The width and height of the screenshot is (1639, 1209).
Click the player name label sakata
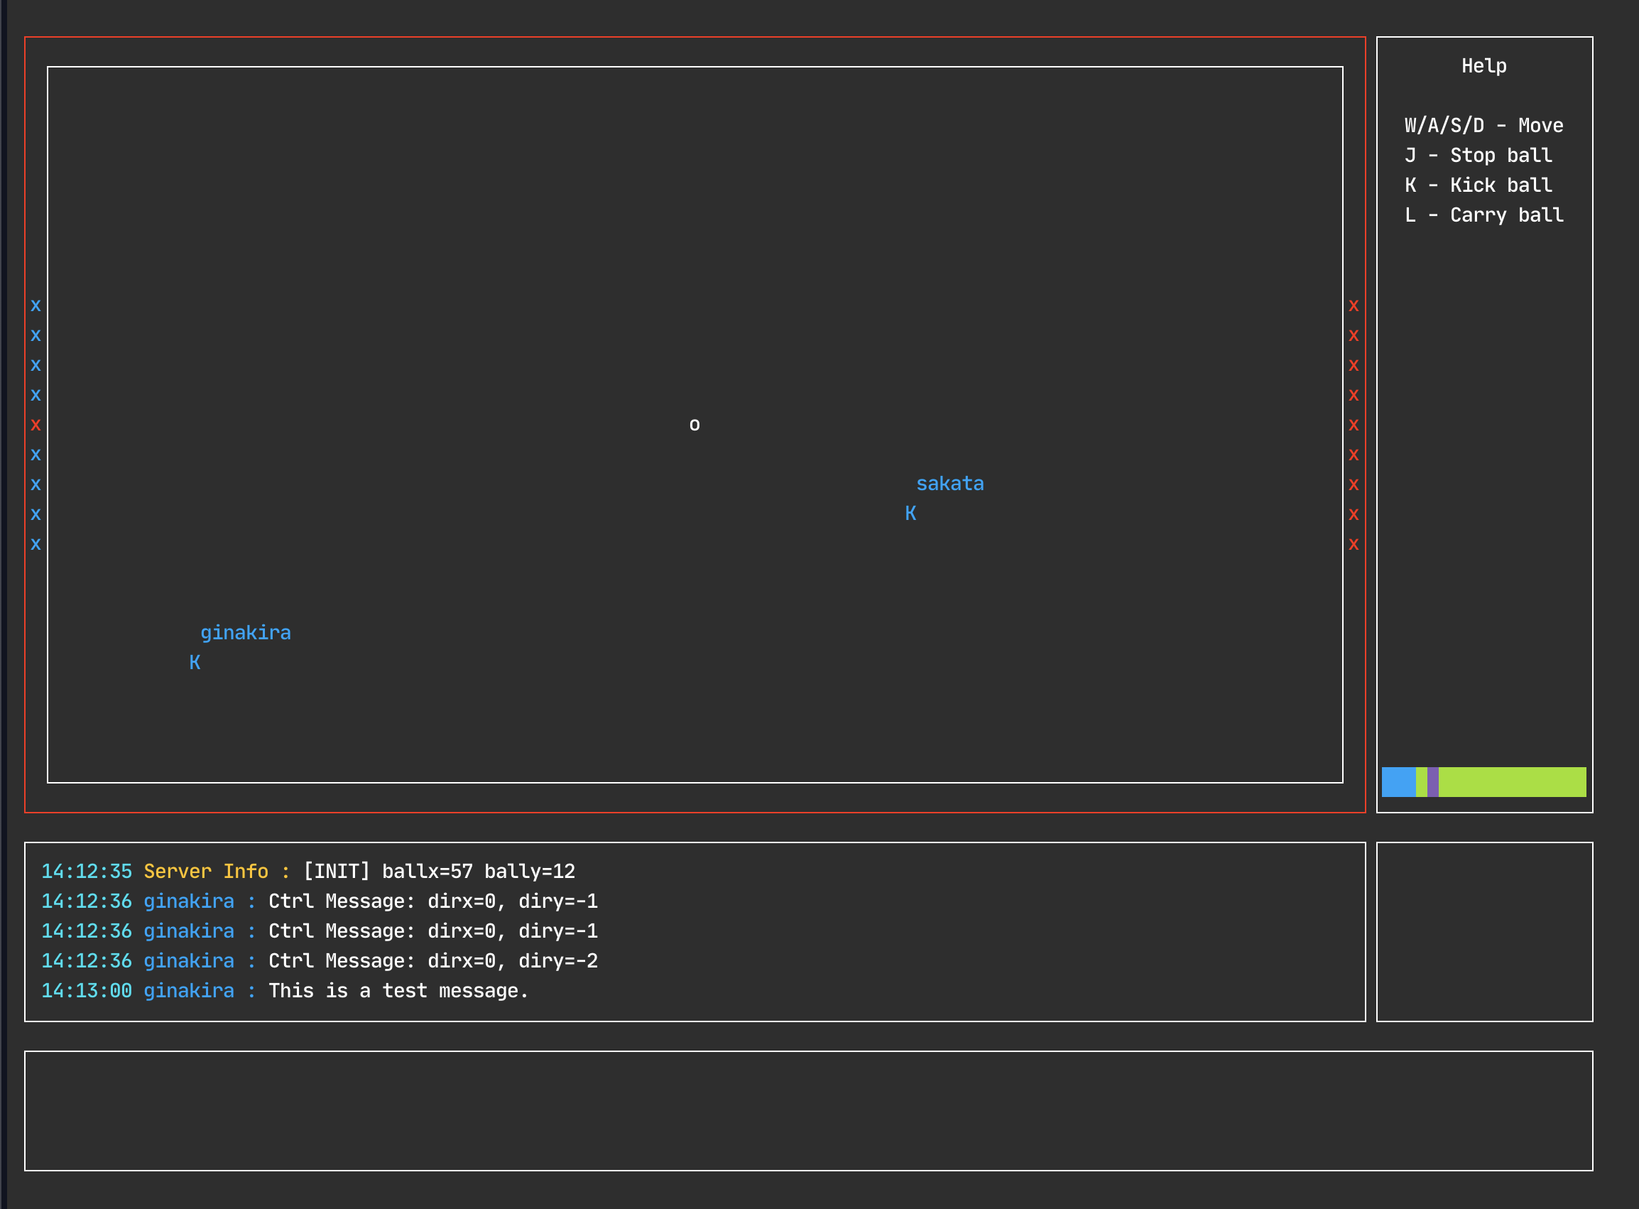(x=950, y=483)
